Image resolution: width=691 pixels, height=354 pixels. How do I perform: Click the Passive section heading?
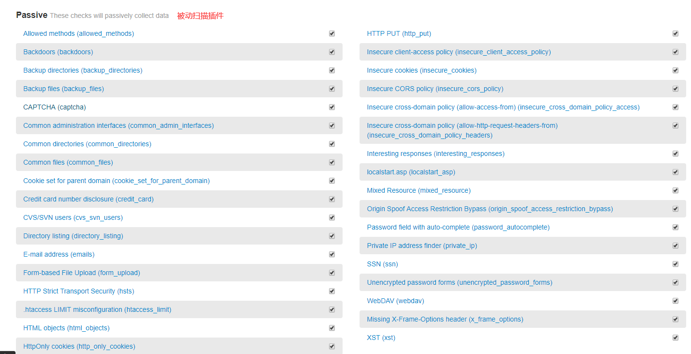click(x=31, y=15)
